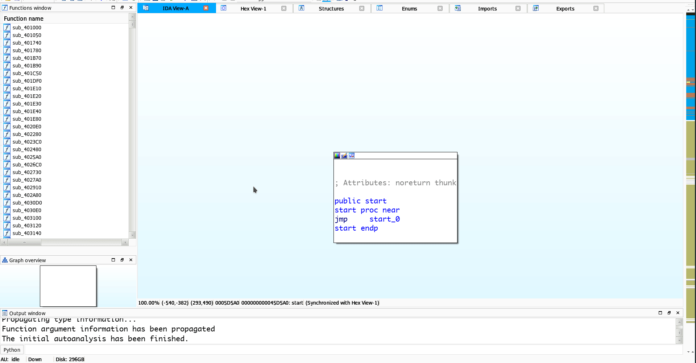The height and width of the screenshot is (363, 696).
Task: Click the Hex View-1 tab icon
Action: point(224,8)
